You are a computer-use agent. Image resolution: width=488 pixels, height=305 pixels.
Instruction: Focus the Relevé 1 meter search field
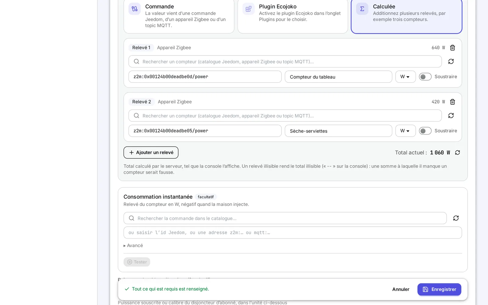(x=285, y=61)
